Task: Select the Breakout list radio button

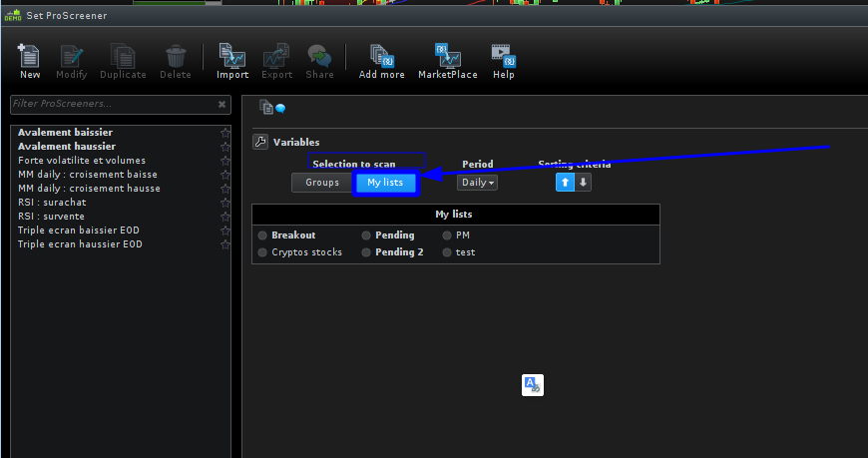Action: point(262,235)
